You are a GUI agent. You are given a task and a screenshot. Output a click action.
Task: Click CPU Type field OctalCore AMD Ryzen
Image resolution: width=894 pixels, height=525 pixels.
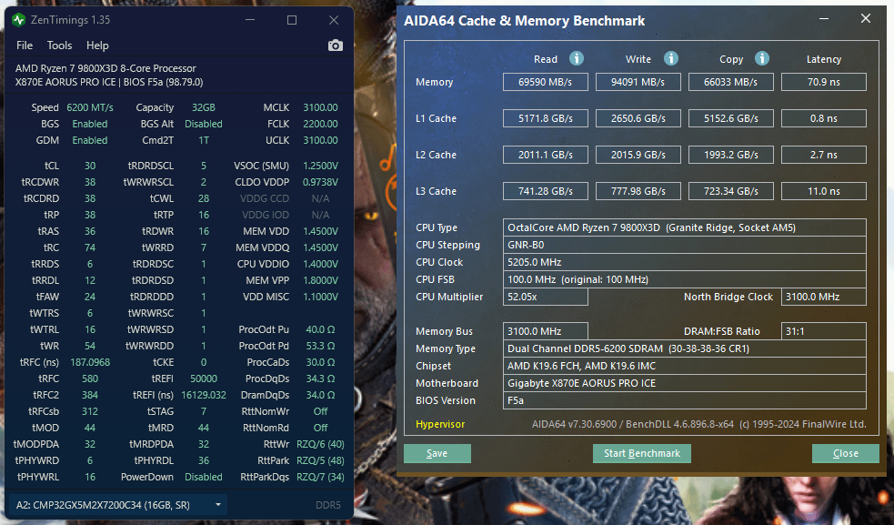pyautogui.click(x=685, y=227)
